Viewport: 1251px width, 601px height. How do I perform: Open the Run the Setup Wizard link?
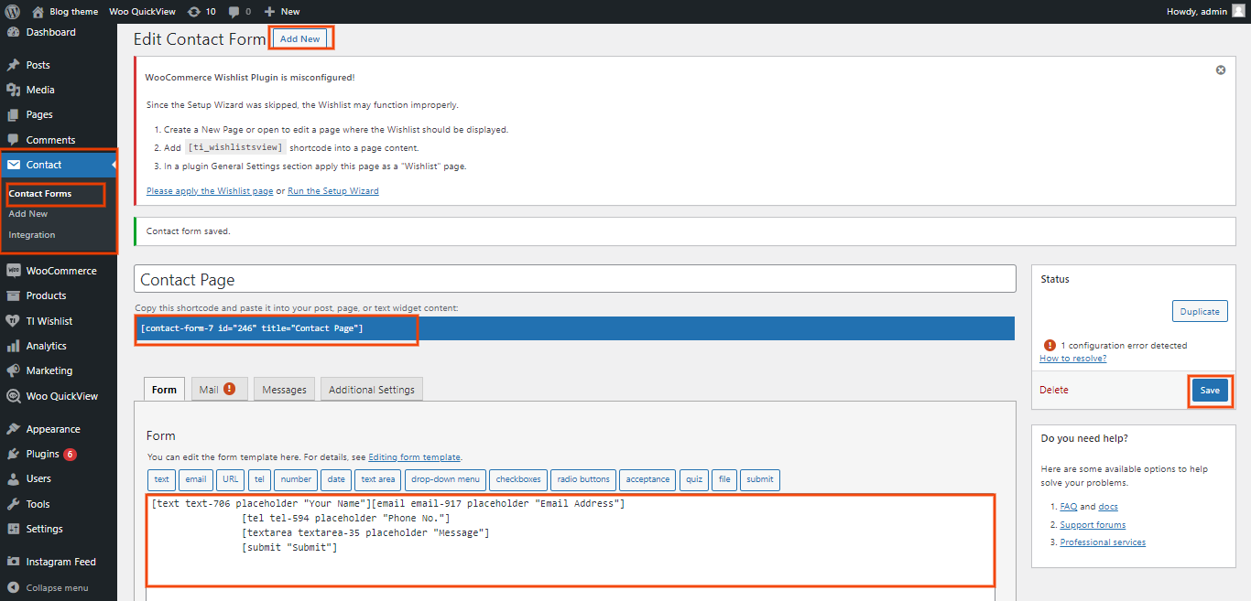(332, 191)
